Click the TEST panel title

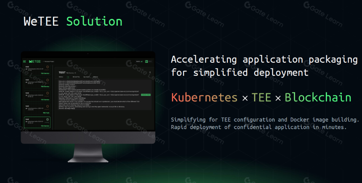(x=62, y=72)
